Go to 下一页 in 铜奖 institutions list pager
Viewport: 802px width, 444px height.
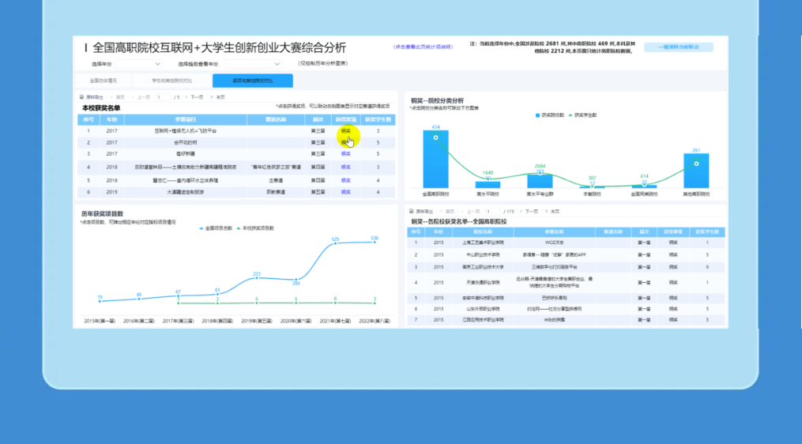pos(531,212)
